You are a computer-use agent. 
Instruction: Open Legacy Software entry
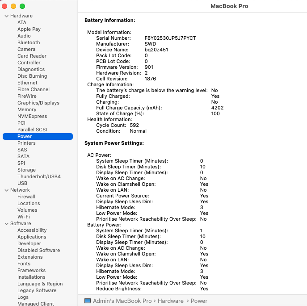(37, 290)
